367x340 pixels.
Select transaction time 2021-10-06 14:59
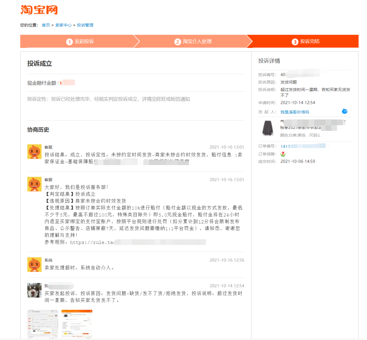[x=298, y=161]
